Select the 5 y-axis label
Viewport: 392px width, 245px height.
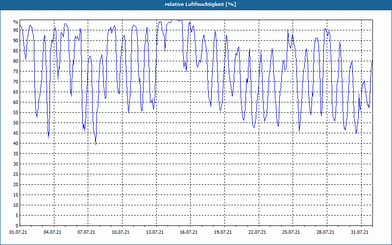(17, 215)
